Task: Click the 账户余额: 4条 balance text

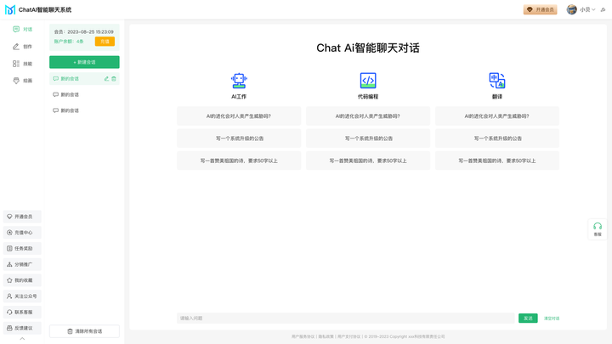Action: 69,42
